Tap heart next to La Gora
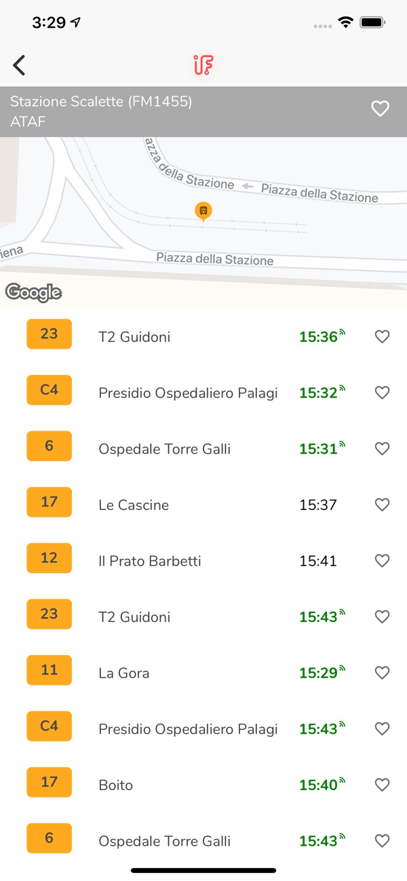407x881 pixels. pos(383,673)
